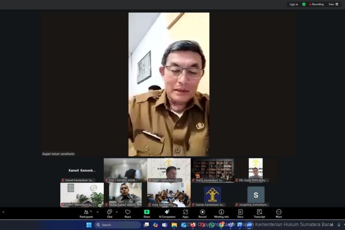Start sharing screen with Share

[x=146, y=213]
